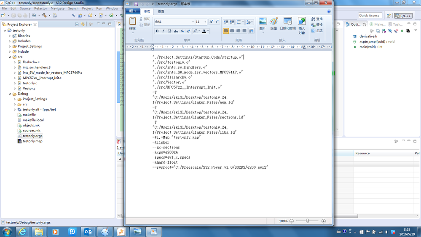Open font family dropdown showing 宋体
This screenshot has width=421, height=237.
[193, 22]
